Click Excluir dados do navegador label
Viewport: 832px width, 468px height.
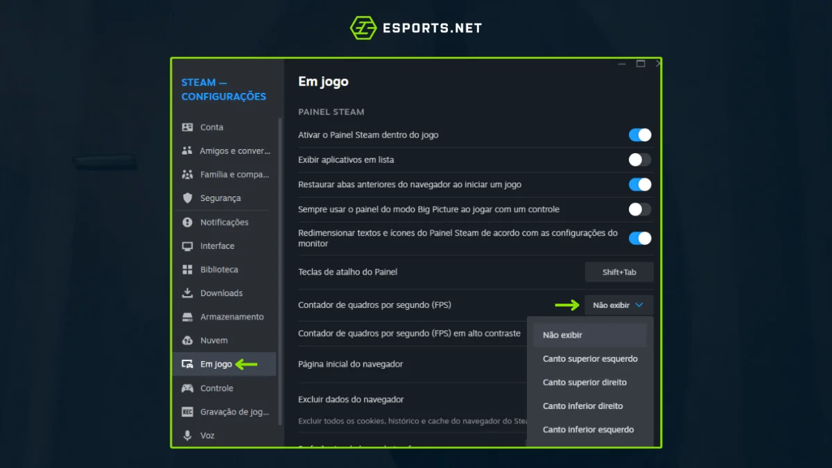click(351, 399)
